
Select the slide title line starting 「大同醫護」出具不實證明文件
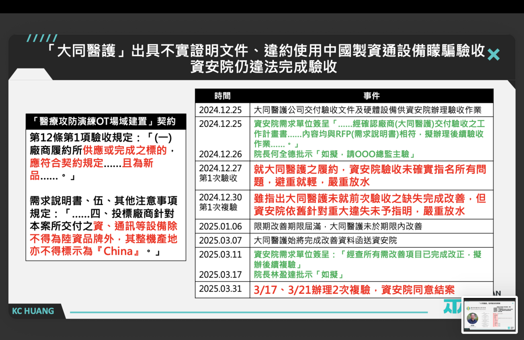click(265, 52)
